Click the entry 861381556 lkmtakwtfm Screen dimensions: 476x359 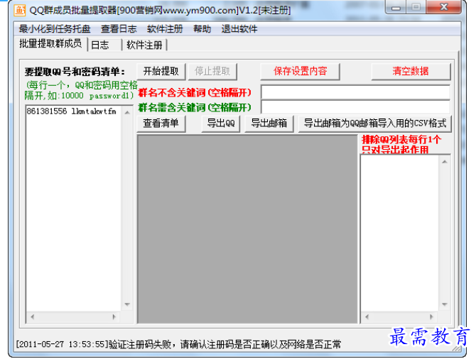(x=71, y=111)
